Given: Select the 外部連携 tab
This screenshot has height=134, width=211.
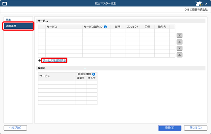Looking at the screenshot, I should (x=18, y=26).
